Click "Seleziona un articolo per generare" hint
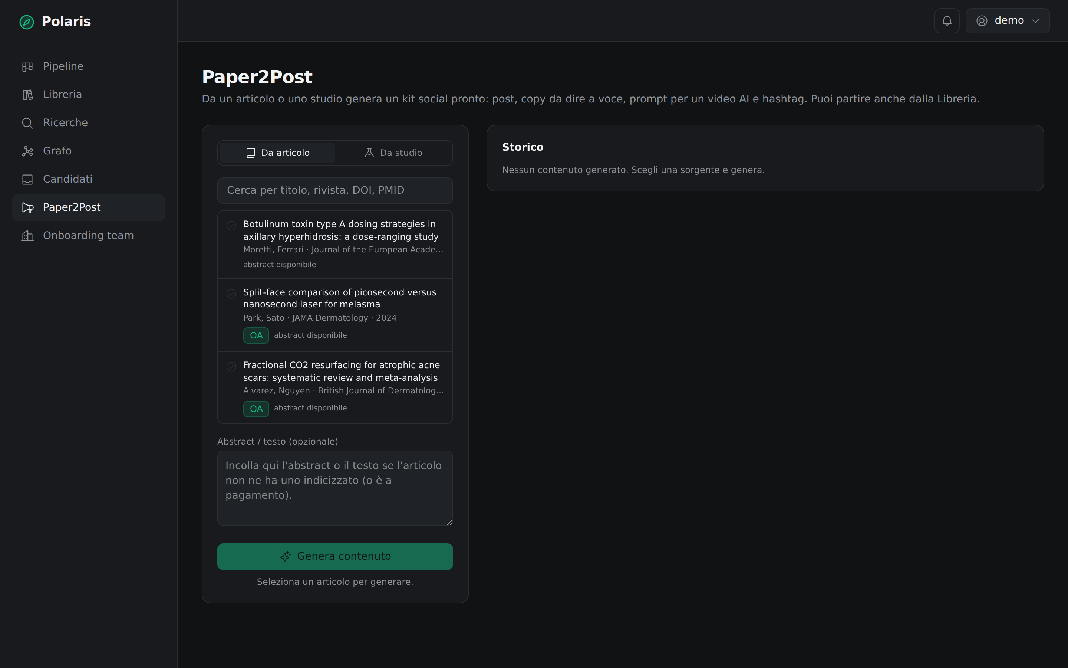The height and width of the screenshot is (668, 1068). (335, 582)
